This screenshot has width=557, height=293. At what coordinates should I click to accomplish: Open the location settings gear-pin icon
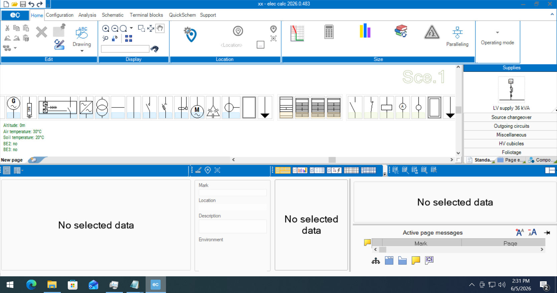click(190, 34)
